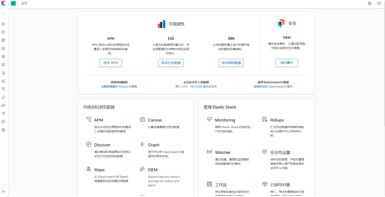This screenshot has width=385, height=197.
Task: Click the 添加指标数据 button
Action: coord(231,63)
